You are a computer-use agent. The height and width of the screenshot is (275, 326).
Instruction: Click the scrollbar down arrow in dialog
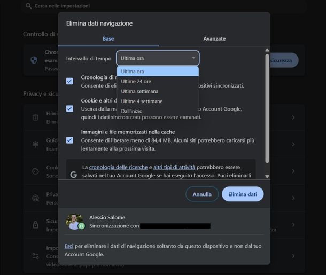click(x=267, y=176)
